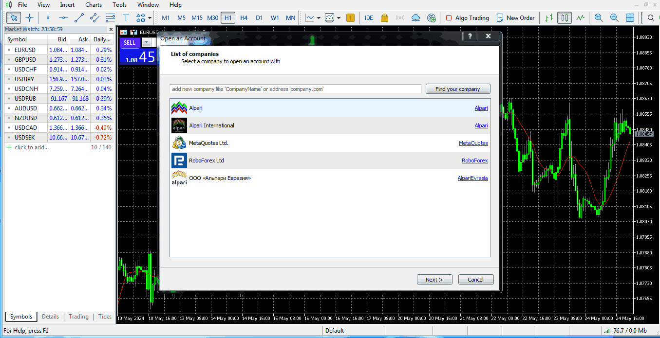This screenshot has width=660, height=338.
Task: Click Find your company button
Action: click(458, 89)
